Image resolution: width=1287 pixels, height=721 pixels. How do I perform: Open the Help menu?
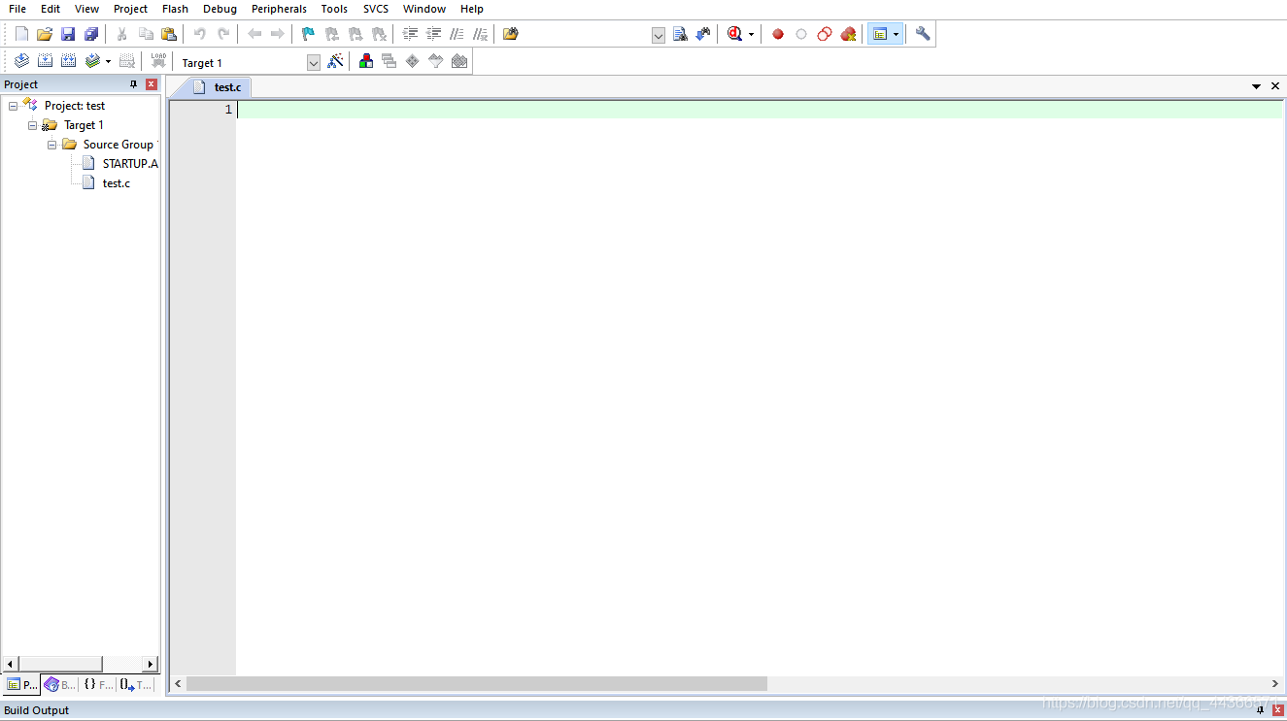pos(472,9)
